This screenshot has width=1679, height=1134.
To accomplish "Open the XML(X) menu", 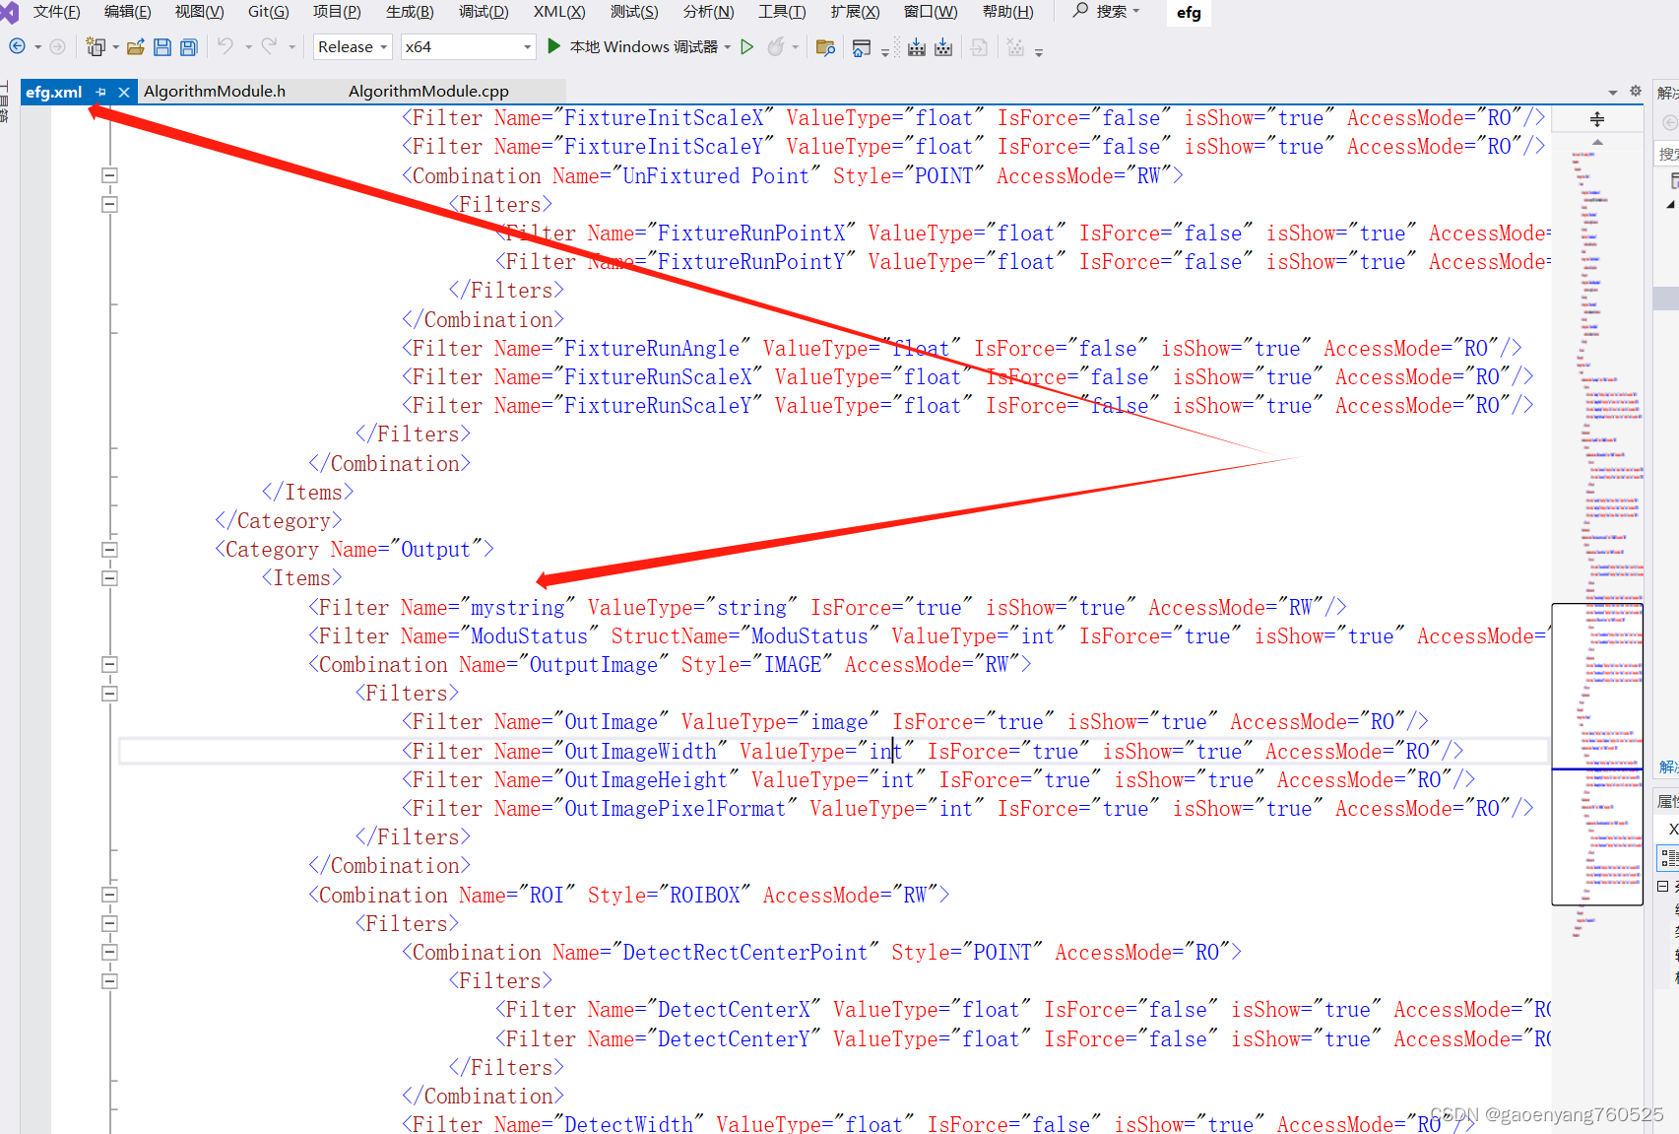I will coord(559,12).
